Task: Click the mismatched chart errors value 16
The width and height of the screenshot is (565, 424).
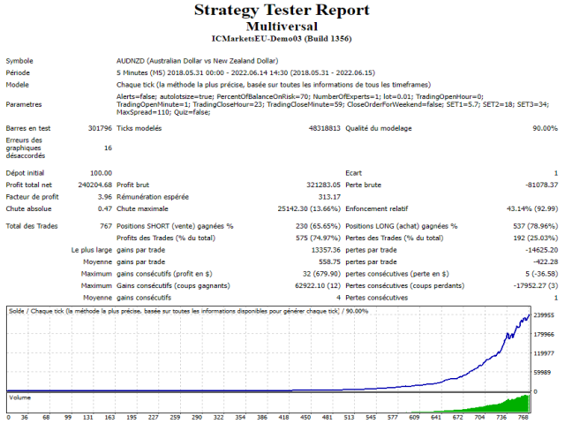Action: coord(108,148)
